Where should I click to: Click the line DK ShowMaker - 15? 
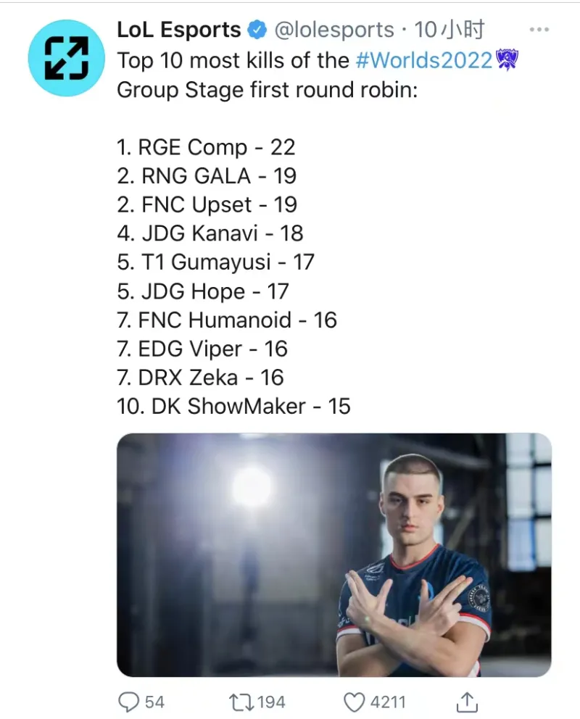[x=233, y=406]
